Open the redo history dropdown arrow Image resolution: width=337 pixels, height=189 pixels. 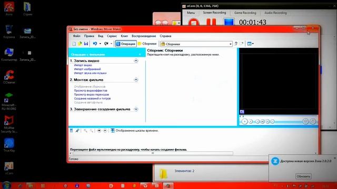(111, 44)
